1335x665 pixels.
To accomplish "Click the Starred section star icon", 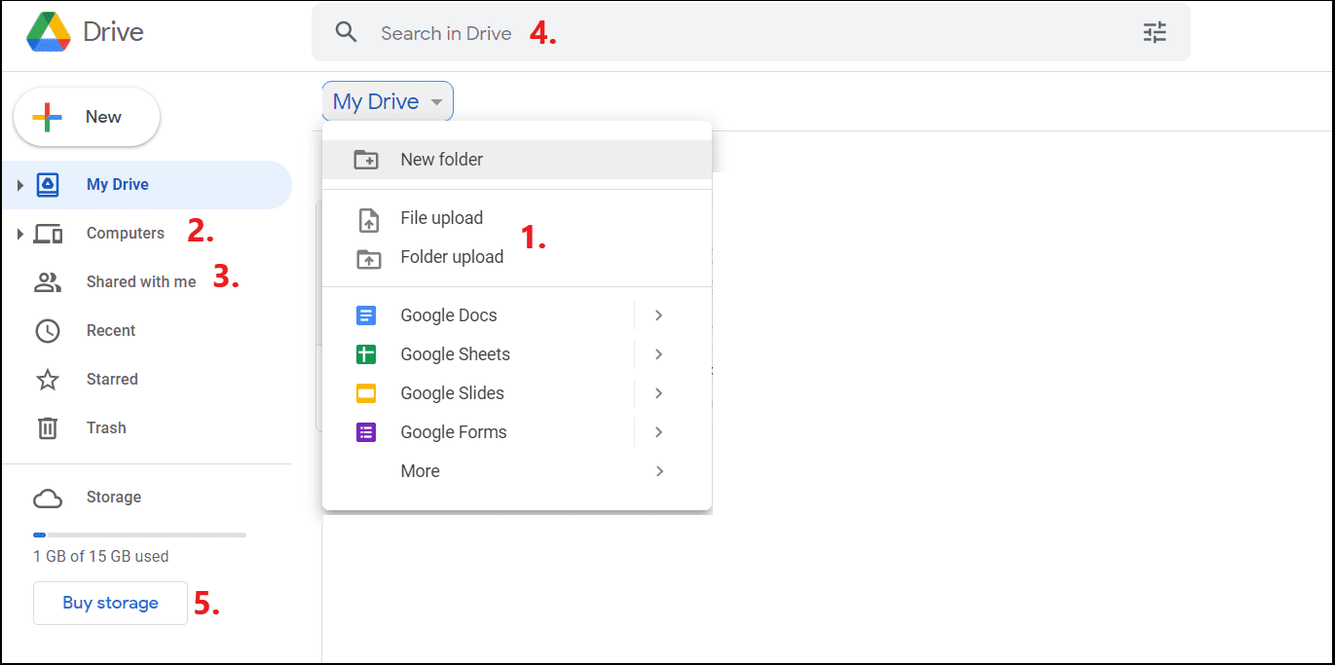I will click(x=48, y=379).
